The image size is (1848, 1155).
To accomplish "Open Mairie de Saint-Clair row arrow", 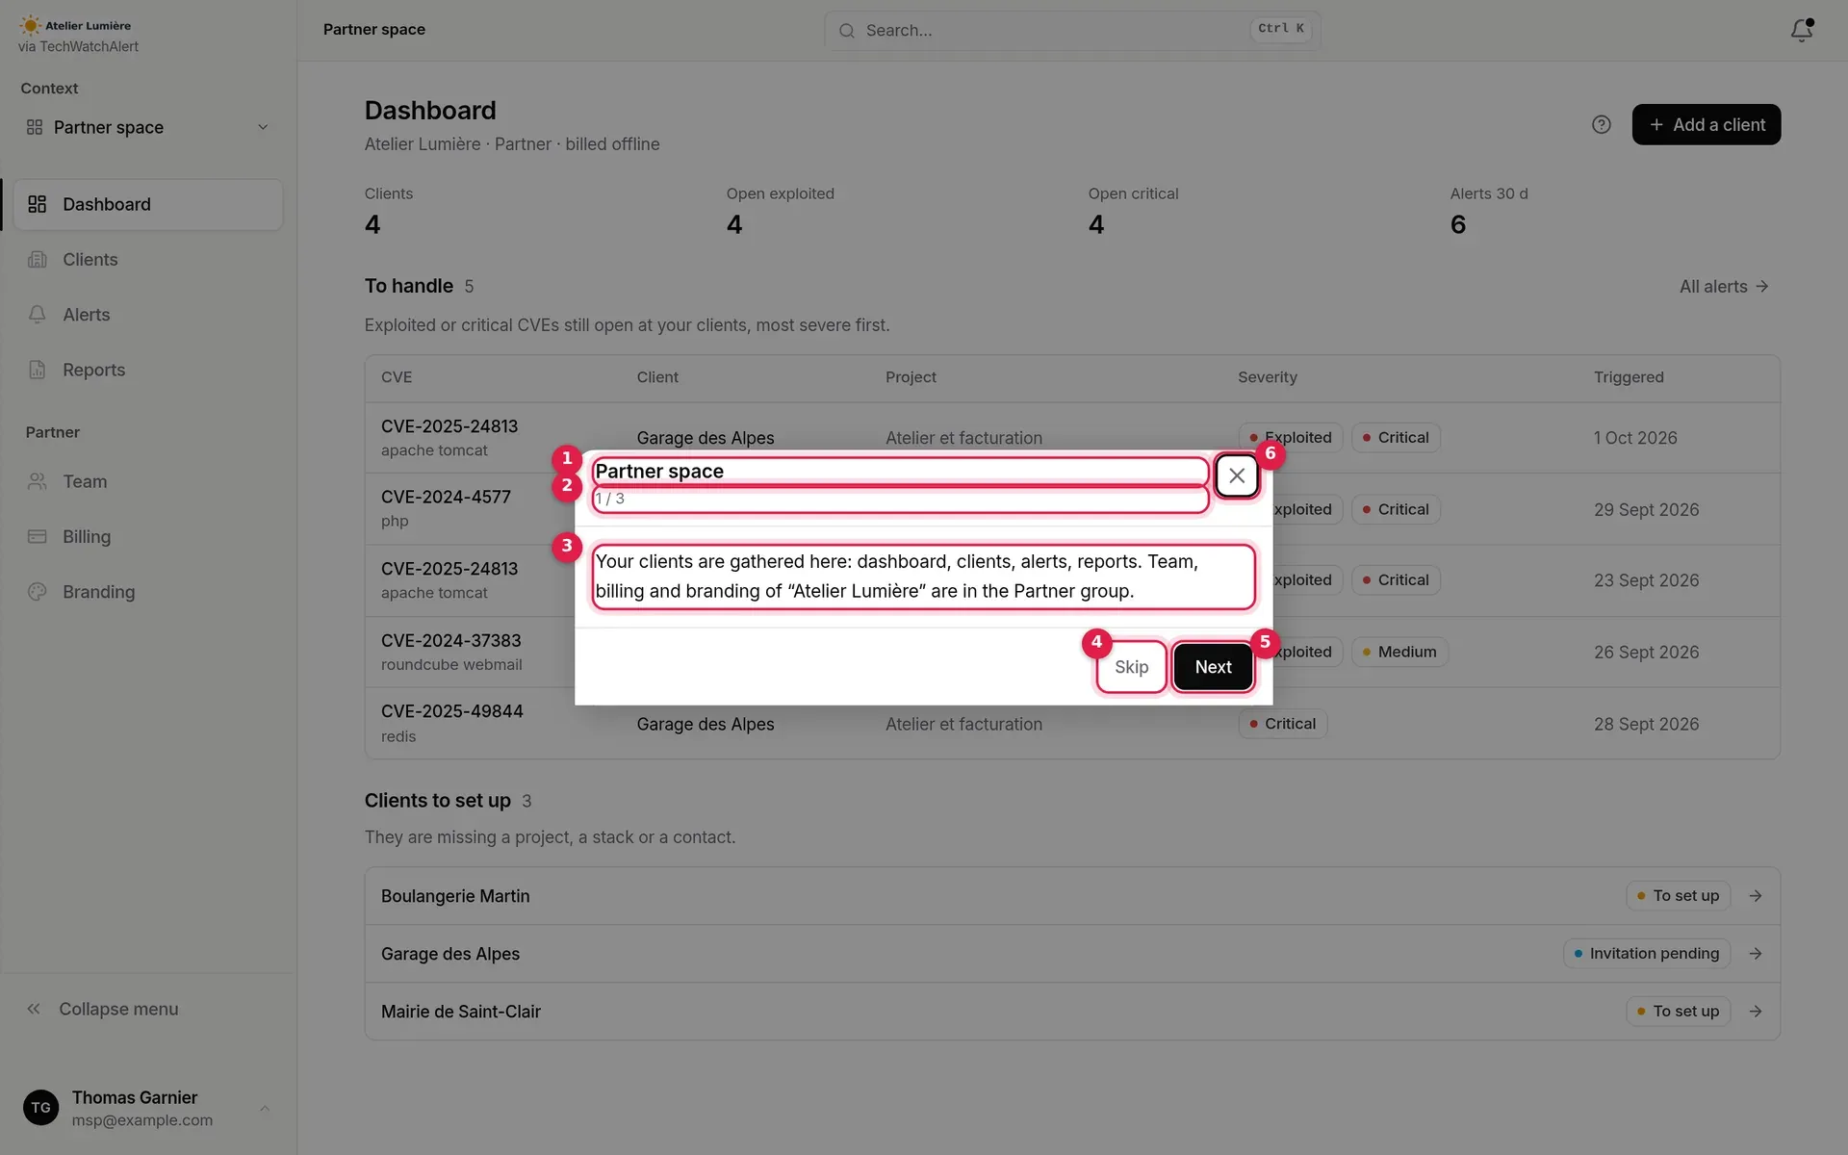I will pos(1756,1012).
